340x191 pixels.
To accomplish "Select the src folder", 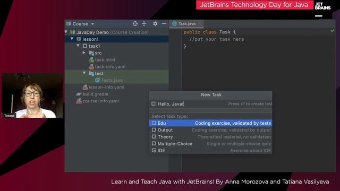I will coord(98,53).
